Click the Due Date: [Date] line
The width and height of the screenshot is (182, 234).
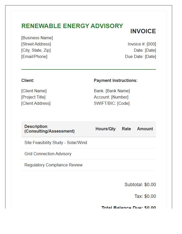pyautogui.click(x=140, y=57)
